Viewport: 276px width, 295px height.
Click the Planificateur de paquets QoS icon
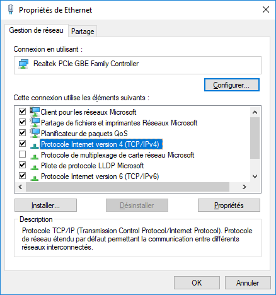[x=35, y=133]
